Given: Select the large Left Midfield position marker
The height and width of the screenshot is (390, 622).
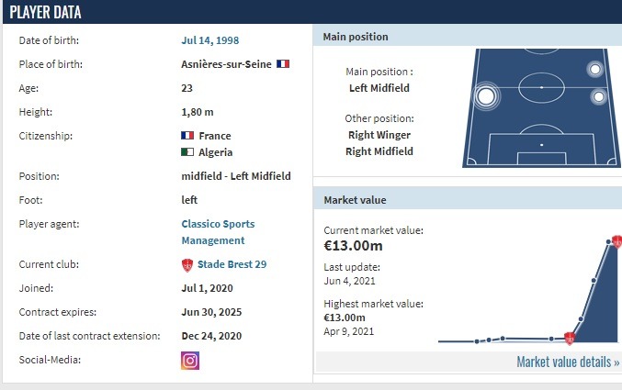Looking at the screenshot, I should tap(486, 96).
